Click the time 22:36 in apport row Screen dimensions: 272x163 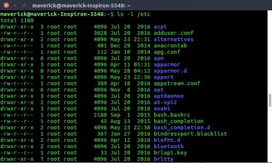pos(142,77)
